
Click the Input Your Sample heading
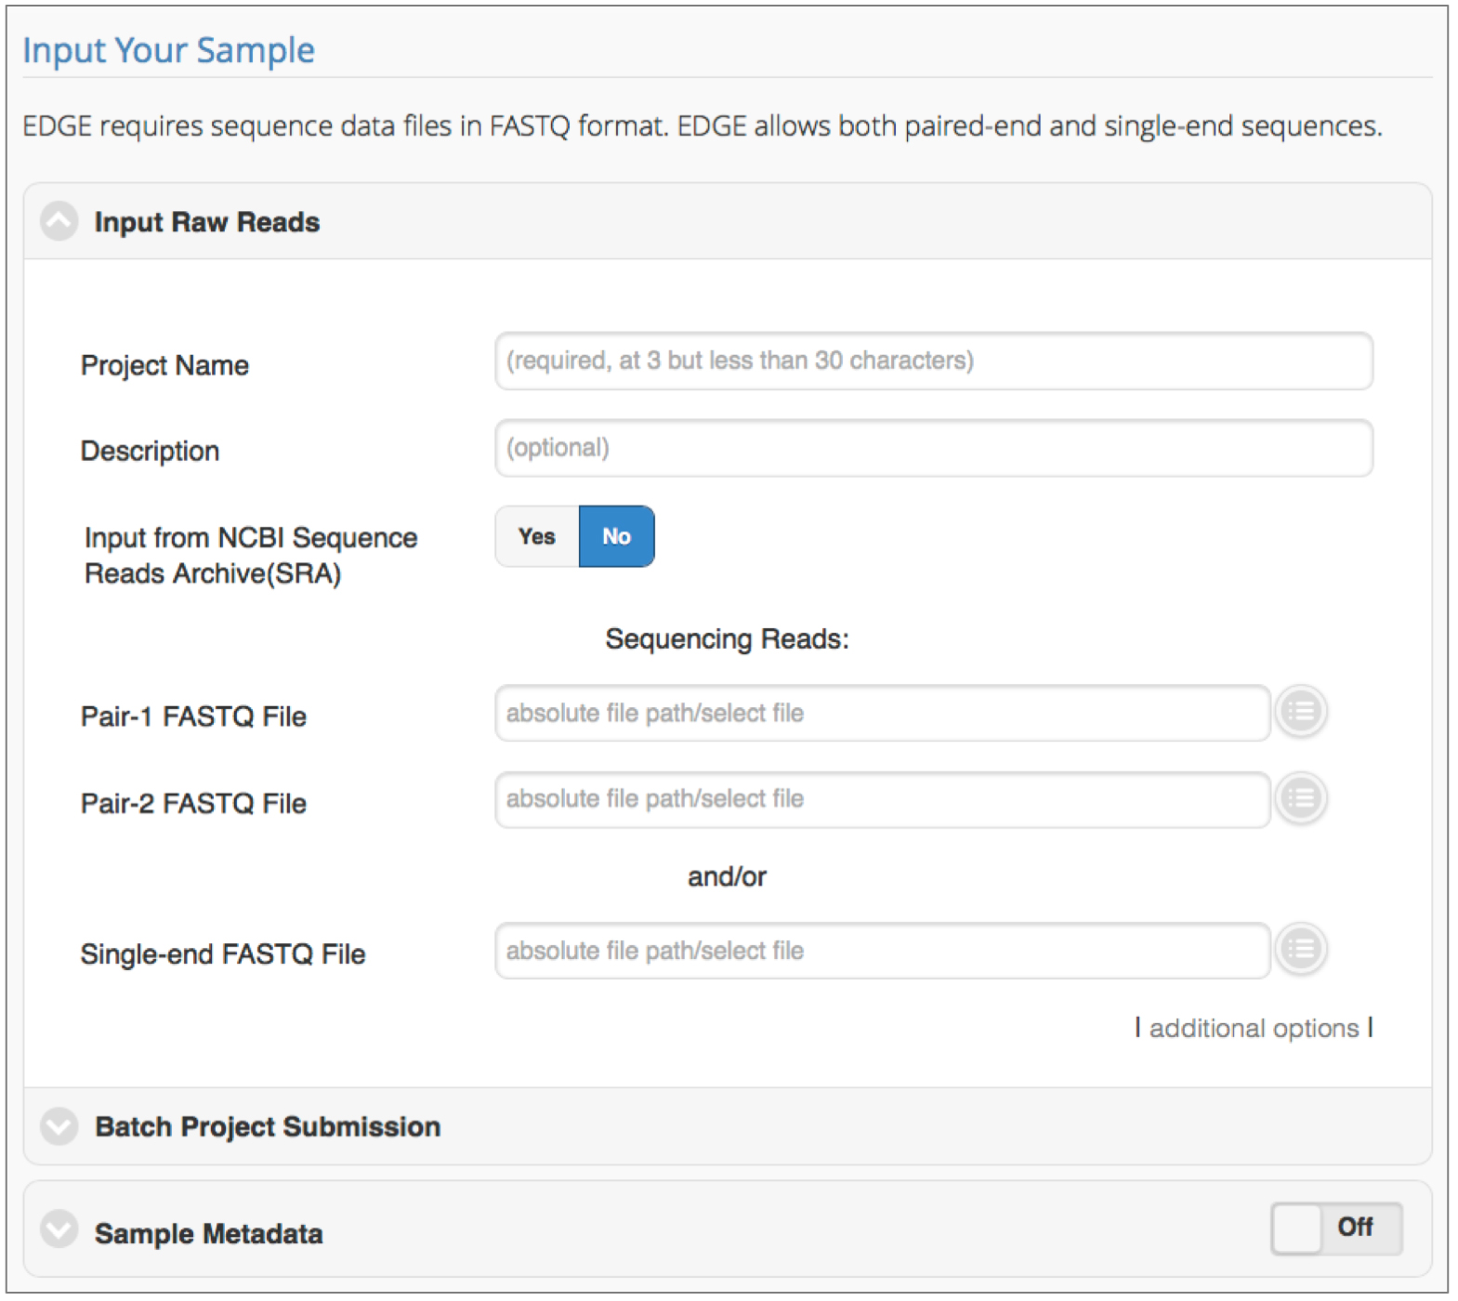coord(169,50)
